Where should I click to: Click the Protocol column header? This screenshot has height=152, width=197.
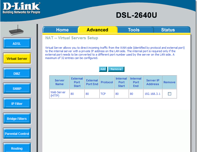(x=107, y=82)
